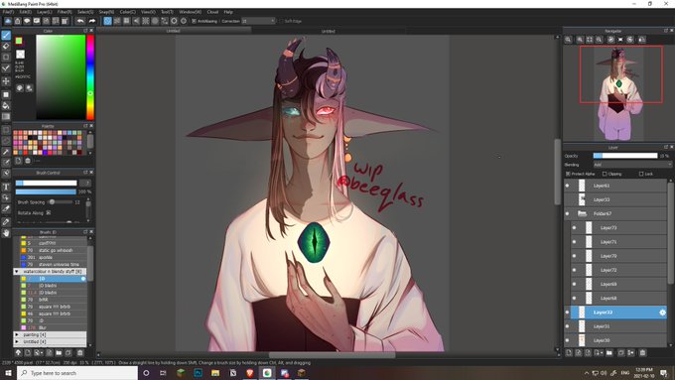This screenshot has width=675, height=380.
Task: Toggle Antialiasing checkbox
Action: (x=194, y=21)
